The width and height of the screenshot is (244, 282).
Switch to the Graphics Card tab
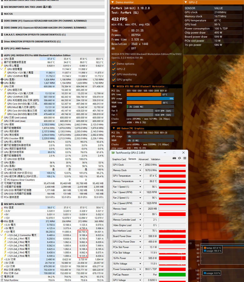pyautogui.click(x=119, y=159)
